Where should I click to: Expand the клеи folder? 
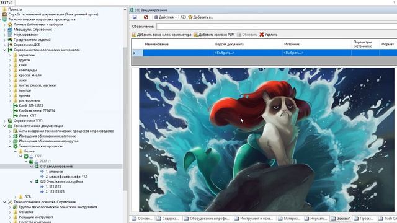pos(10,65)
